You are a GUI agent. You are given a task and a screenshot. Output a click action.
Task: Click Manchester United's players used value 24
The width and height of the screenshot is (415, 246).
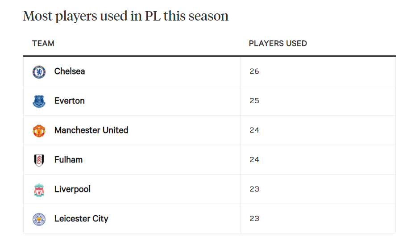[x=254, y=130]
